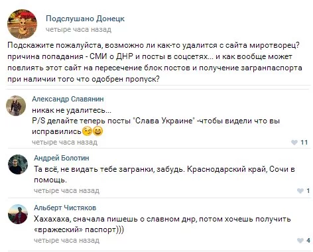The height and width of the screenshot is (252, 313).
Task: Open the Подслушано Донецк group avatar
Action: coord(22,24)
